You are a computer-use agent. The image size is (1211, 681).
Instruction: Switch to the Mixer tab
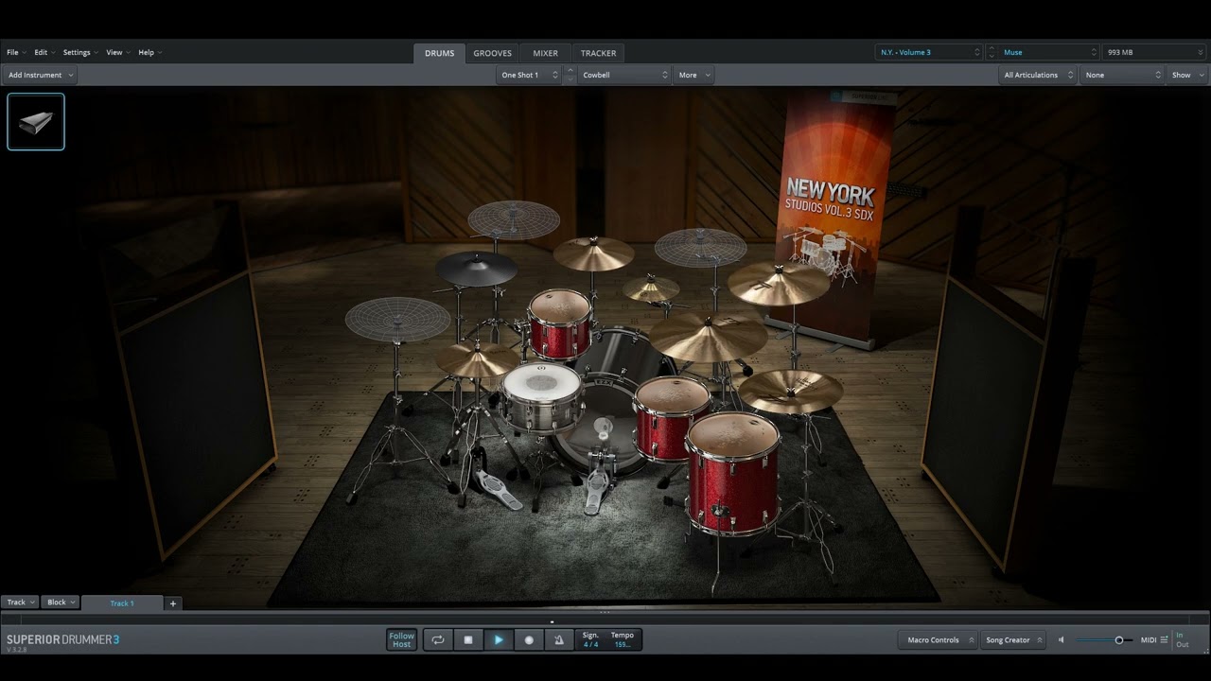(545, 53)
